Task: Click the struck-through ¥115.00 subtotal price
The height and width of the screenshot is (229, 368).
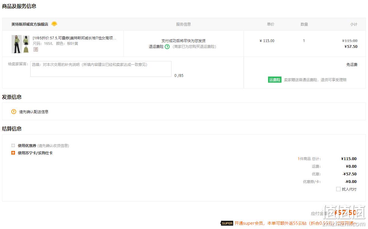Action: pyautogui.click(x=350, y=41)
